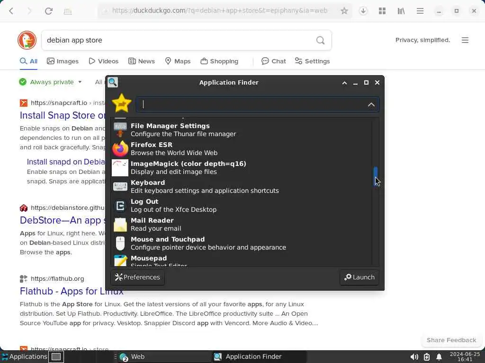Click the Share Feedback button
The width and height of the screenshot is (485, 363).
coord(451,340)
